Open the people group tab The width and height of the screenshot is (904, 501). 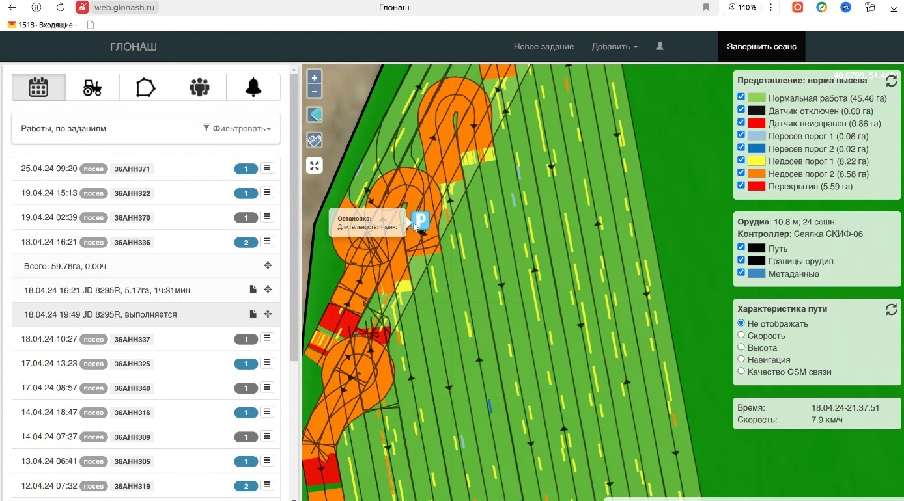coord(199,87)
